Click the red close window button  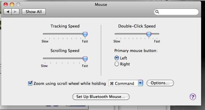[6, 4]
